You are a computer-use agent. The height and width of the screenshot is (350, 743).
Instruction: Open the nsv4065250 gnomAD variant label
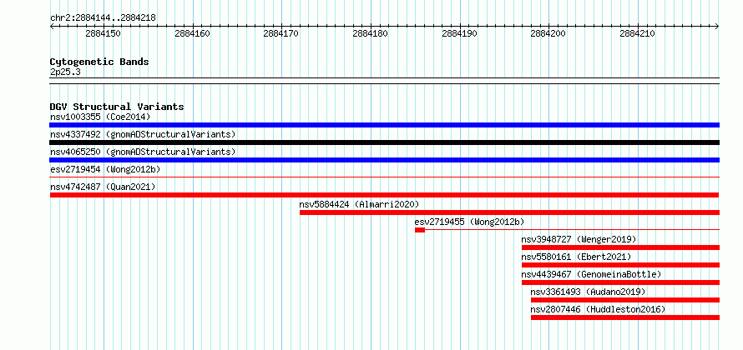click(x=143, y=152)
